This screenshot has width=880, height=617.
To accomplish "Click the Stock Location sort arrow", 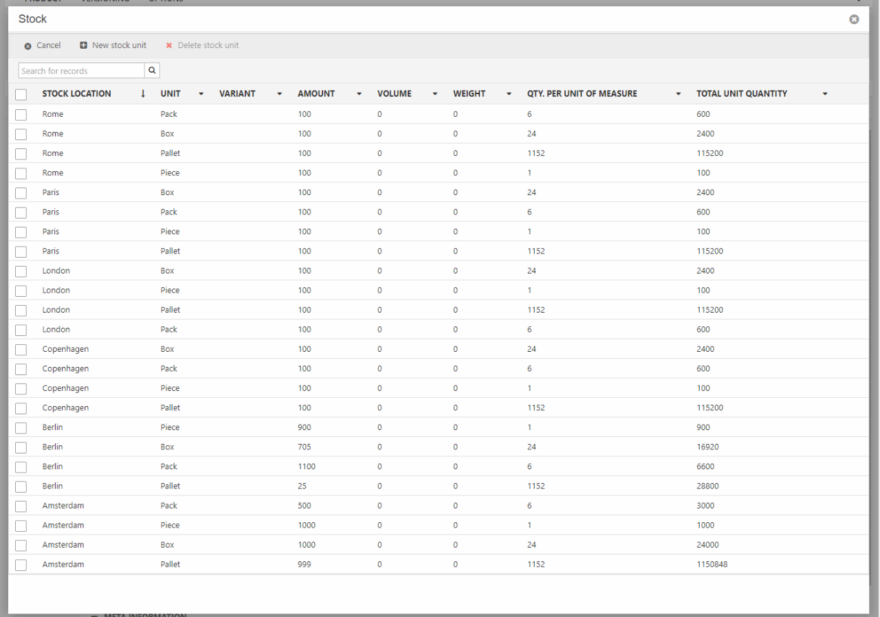I will (143, 94).
